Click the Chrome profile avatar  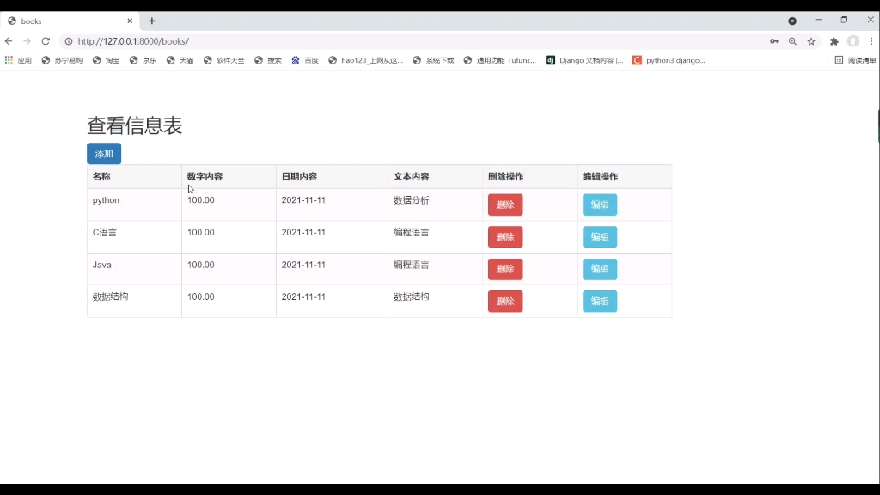click(x=852, y=40)
